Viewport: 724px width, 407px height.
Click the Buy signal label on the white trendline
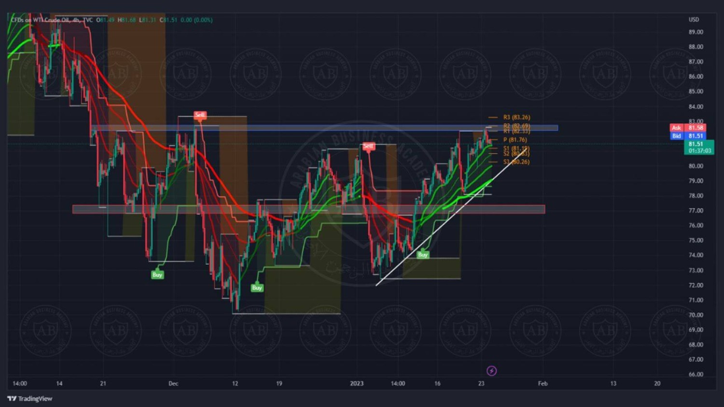pos(423,255)
